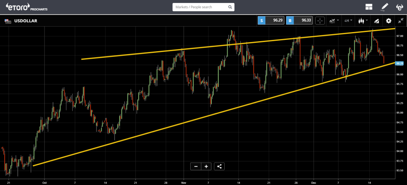The width and height of the screenshot is (407, 185).
Task: Open the candlestick chart type dropdown
Action: 363,20
